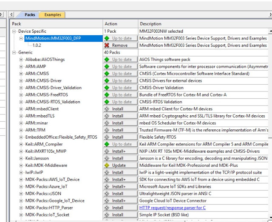Click the green status icon for Keil::ARM_Compiler
This screenshot has height=222, width=272.
107,144
